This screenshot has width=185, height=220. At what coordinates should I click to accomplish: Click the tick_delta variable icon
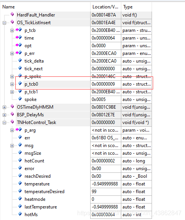20,60
